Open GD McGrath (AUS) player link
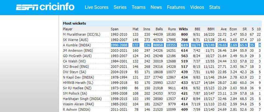264x112 pixels. pos(77,56)
